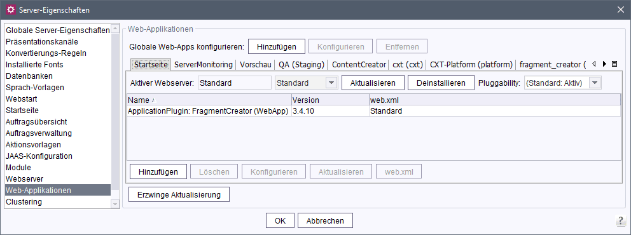Click the sidebar scrollbar up arrow
631x235 pixels.
115,29
